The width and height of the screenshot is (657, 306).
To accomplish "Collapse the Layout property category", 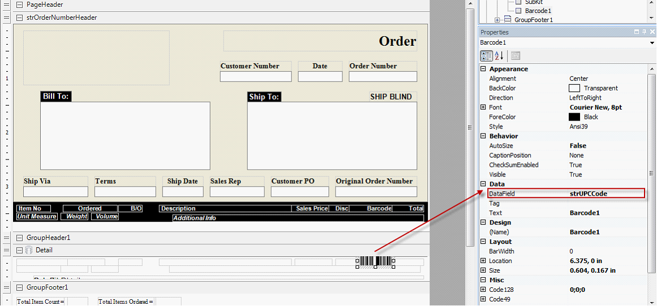I will [x=483, y=242].
